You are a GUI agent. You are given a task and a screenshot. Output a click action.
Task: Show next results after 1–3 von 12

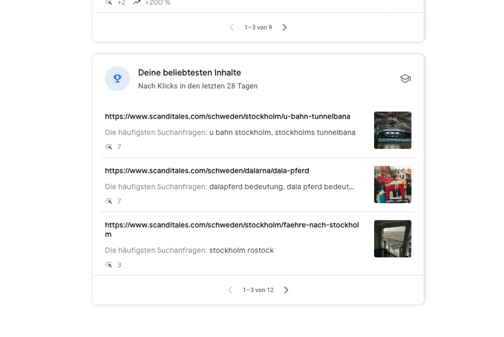pyautogui.click(x=286, y=290)
